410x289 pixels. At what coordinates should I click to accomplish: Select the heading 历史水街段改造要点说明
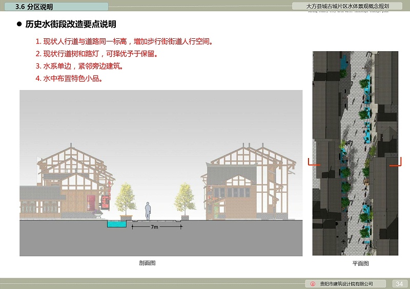71,25
